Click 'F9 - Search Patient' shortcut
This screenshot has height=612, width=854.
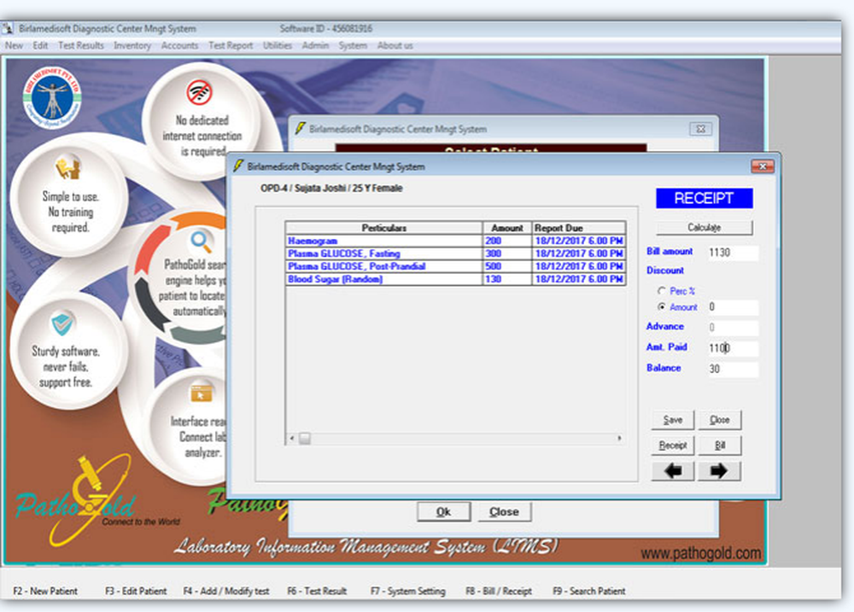point(588,591)
